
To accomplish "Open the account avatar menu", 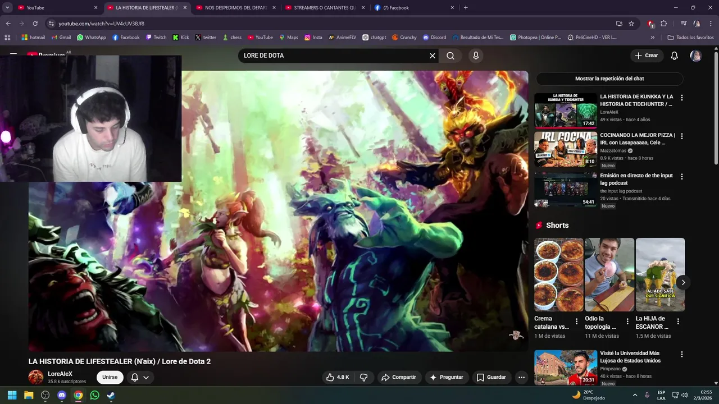I will [696, 56].
